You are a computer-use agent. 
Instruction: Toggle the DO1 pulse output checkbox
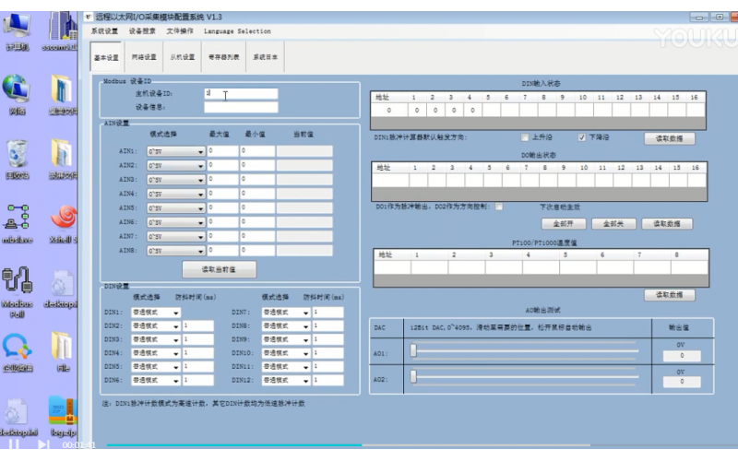[499, 207]
